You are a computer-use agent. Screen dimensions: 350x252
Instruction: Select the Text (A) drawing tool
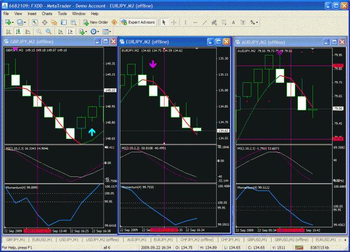pos(234,22)
